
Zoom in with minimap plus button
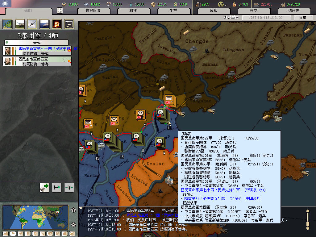pyautogui.click(x=73, y=210)
